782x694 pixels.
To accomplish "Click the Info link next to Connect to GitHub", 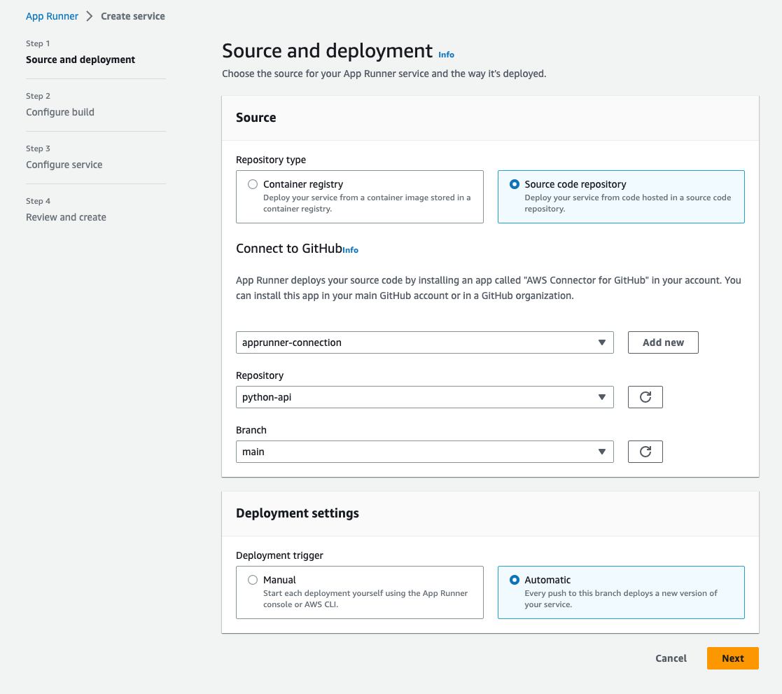I will point(350,250).
